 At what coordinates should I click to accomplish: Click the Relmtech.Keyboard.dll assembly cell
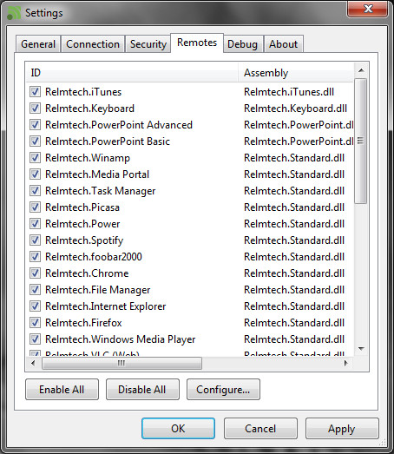tap(295, 109)
